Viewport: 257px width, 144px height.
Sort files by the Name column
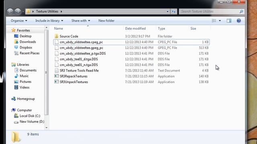(59, 28)
